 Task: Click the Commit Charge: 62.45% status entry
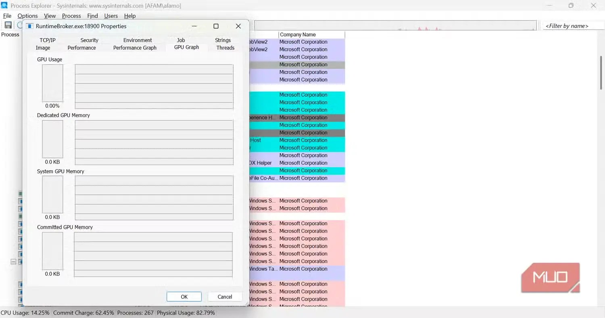coord(84,313)
